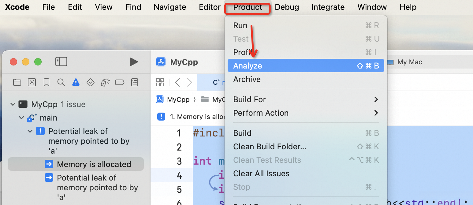Show the Breakpoint navigator
This screenshot has height=205, width=473.
[120, 82]
